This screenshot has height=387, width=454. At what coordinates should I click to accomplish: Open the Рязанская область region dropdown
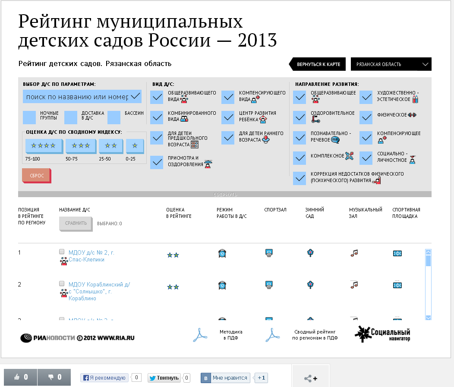pos(391,64)
